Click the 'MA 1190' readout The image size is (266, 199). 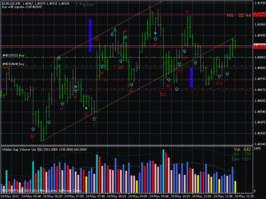(x=242, y=154)
